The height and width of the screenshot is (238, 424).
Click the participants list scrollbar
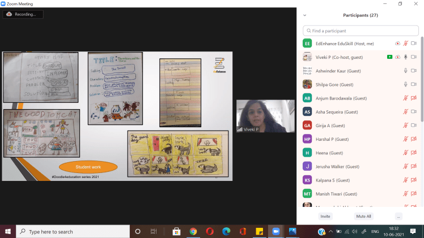tap(421, 85)
